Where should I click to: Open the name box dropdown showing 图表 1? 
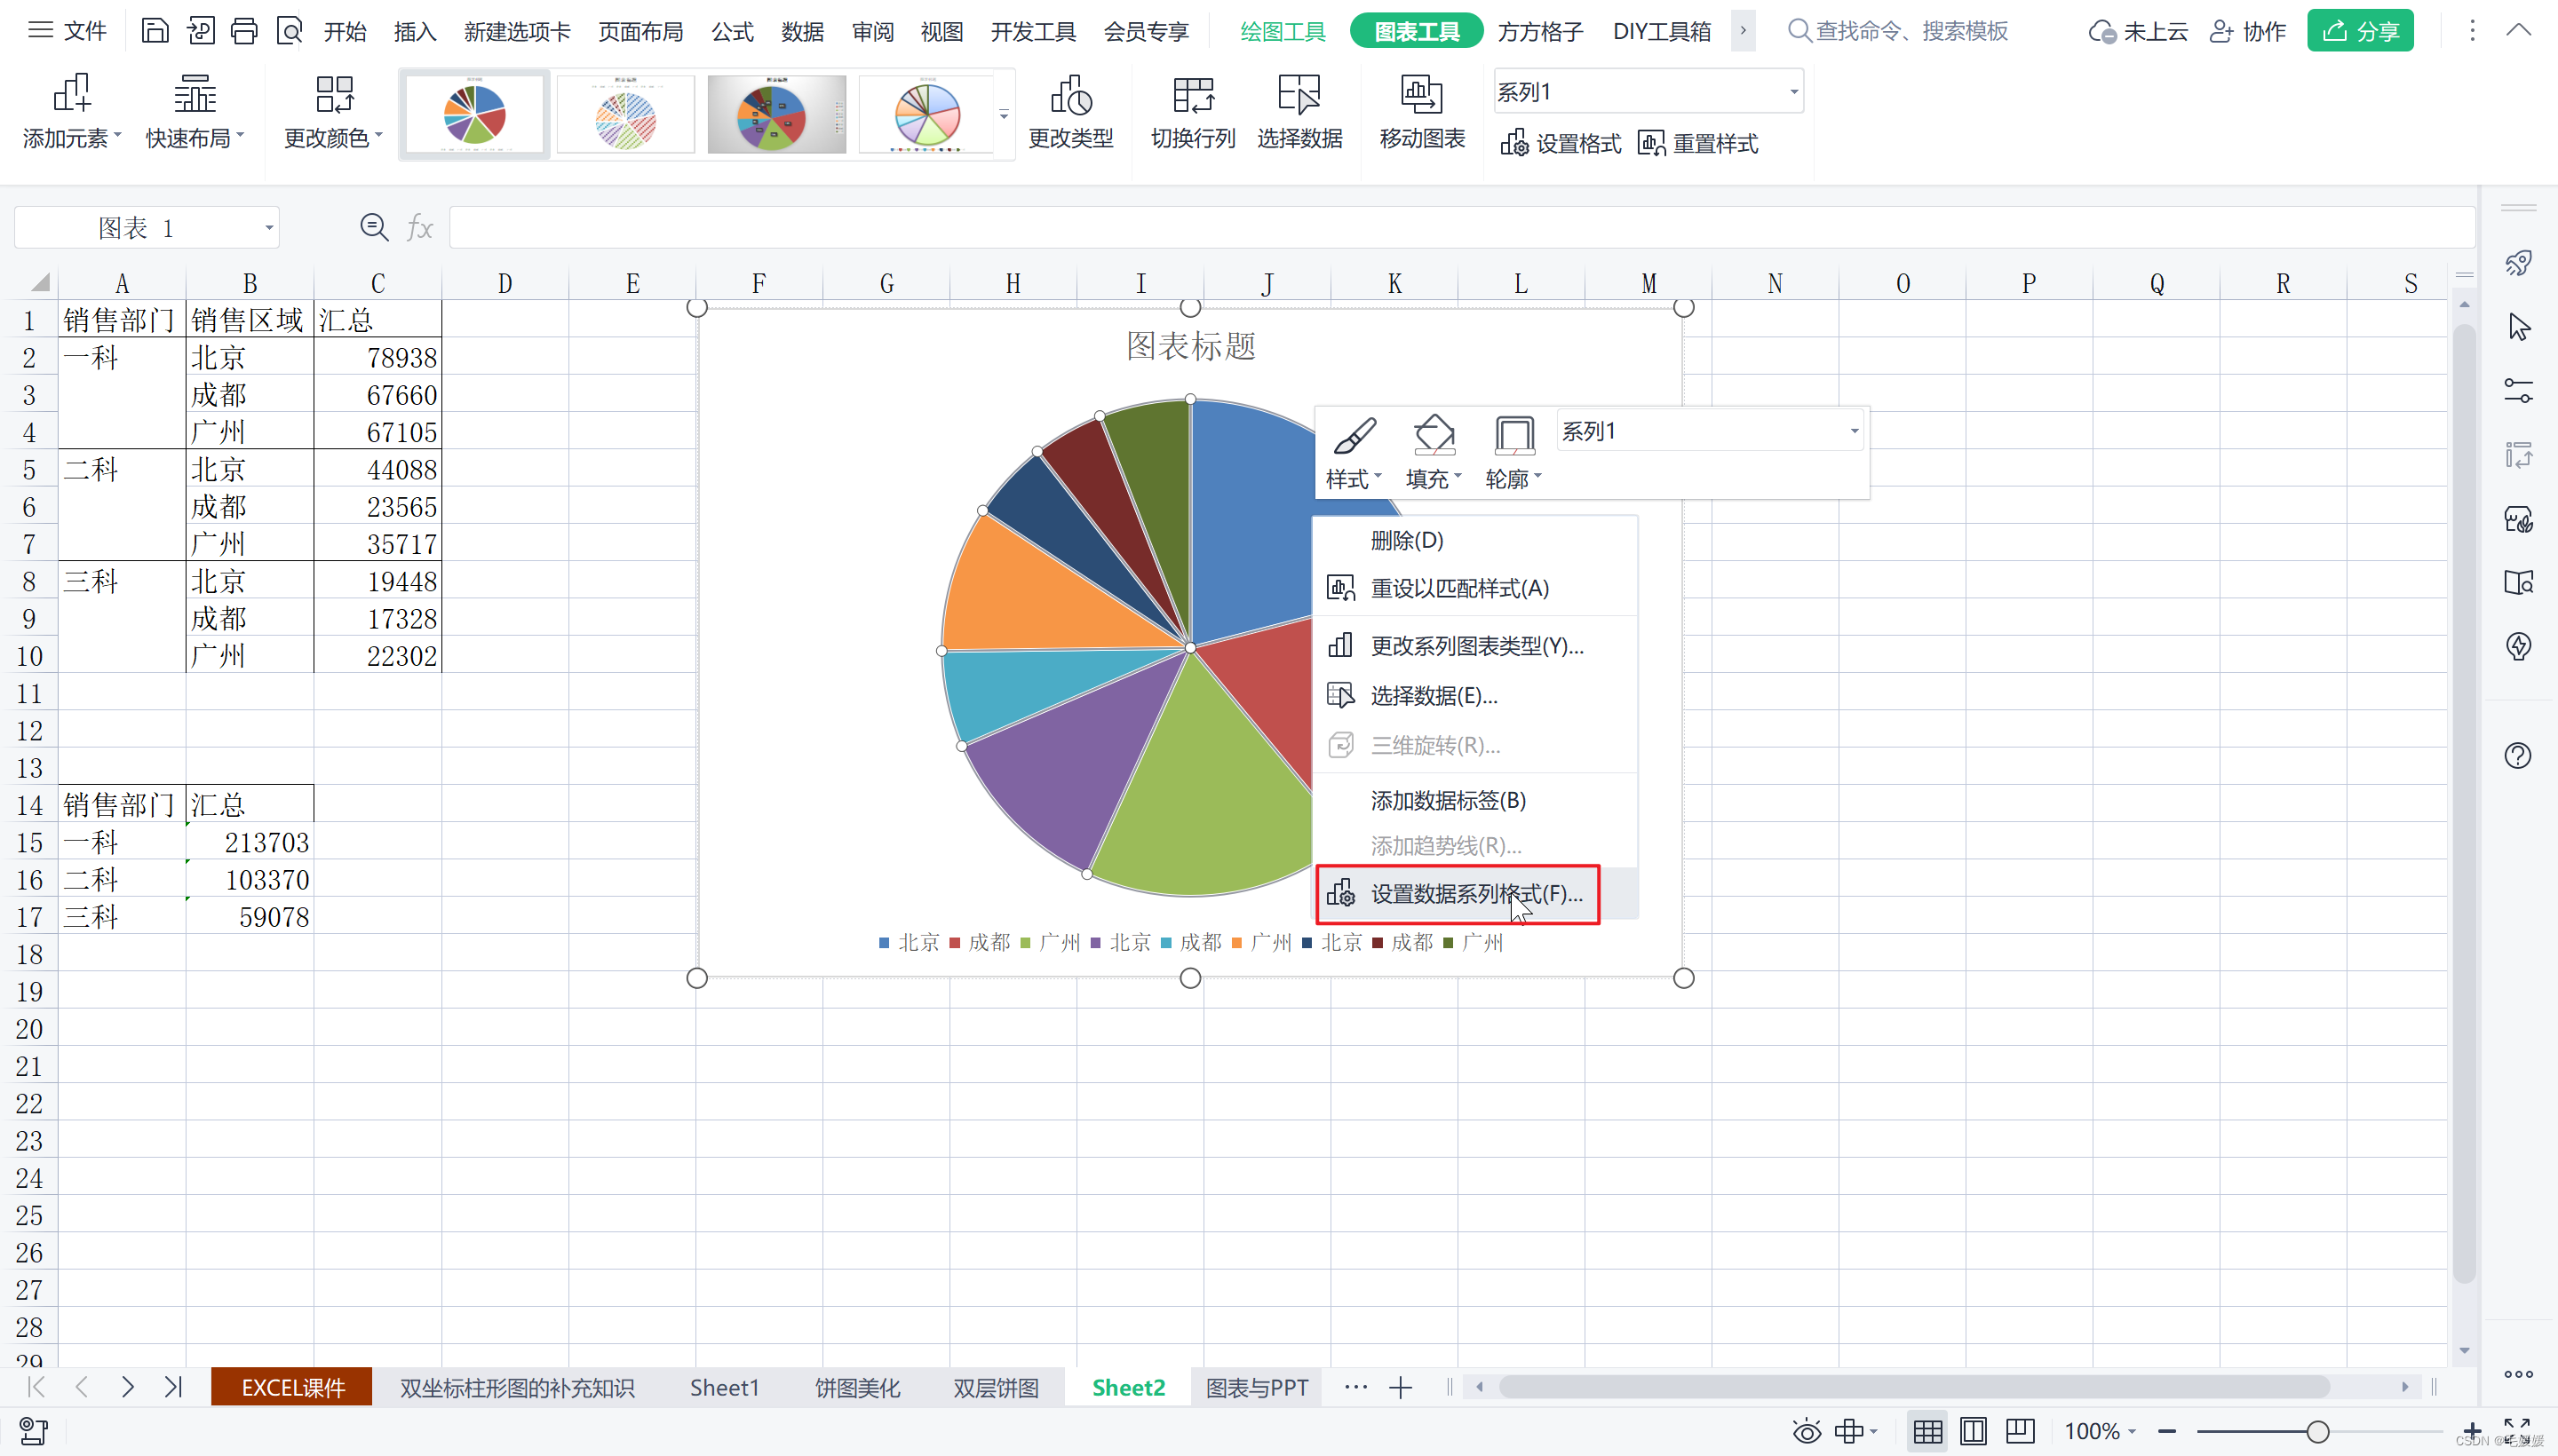[x=268, y=228]
